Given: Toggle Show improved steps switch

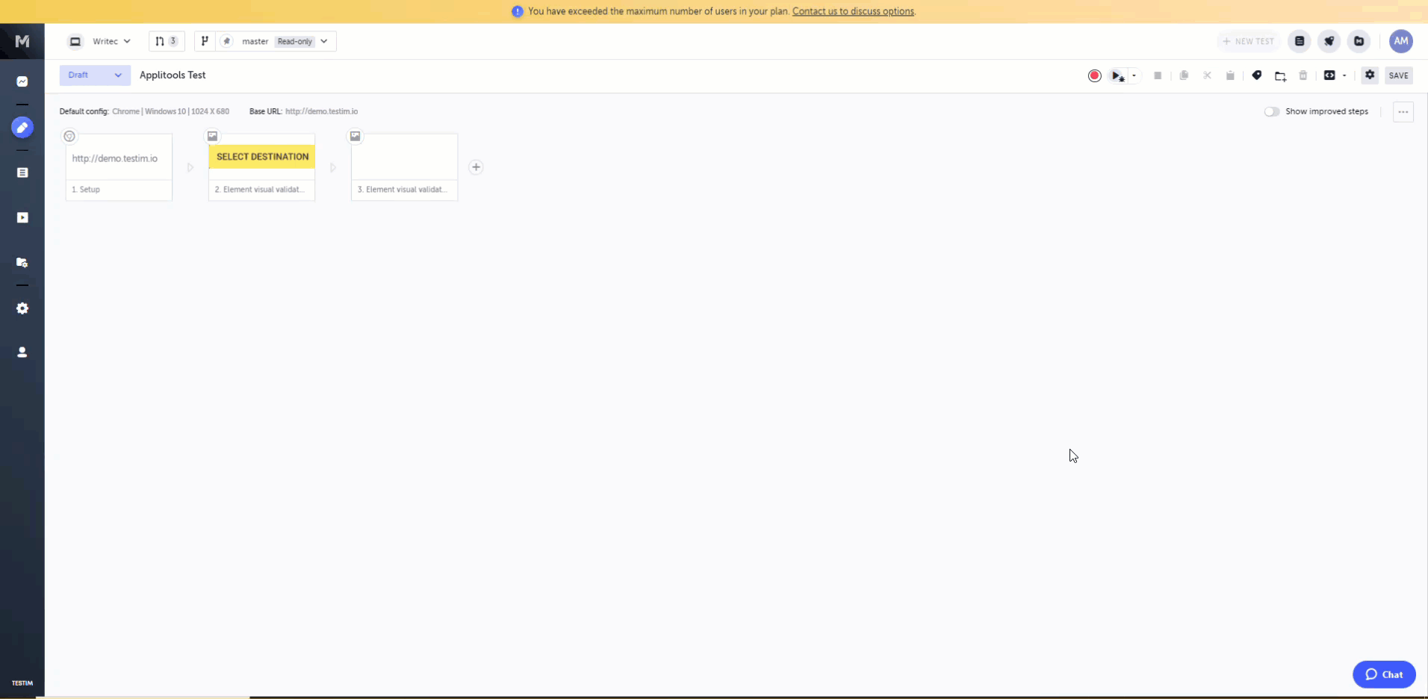Looking at the screenshot, I should [x=1271, y=111].
